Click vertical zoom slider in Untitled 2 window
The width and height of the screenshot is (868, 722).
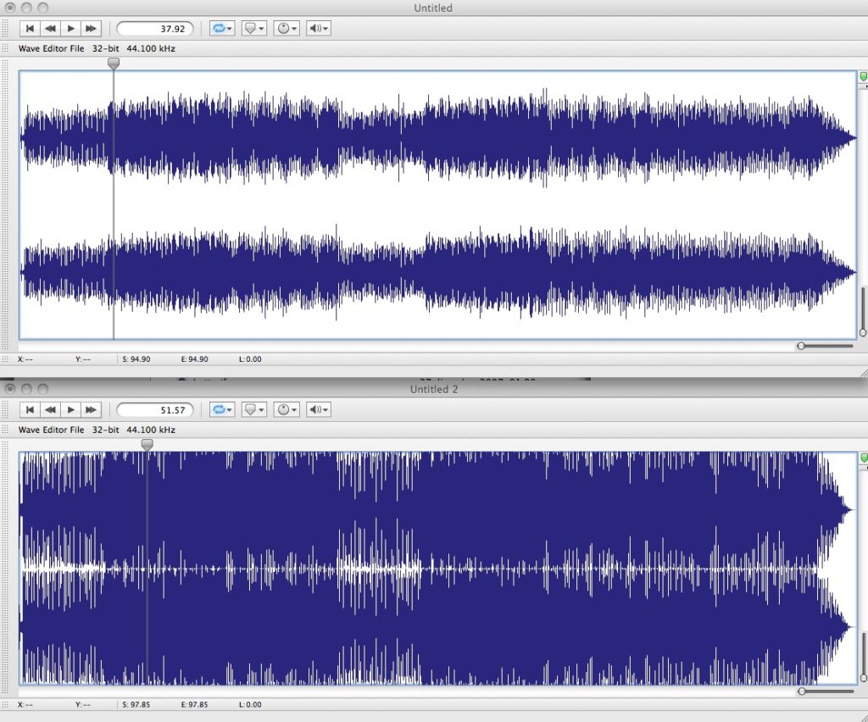point(862,657)
